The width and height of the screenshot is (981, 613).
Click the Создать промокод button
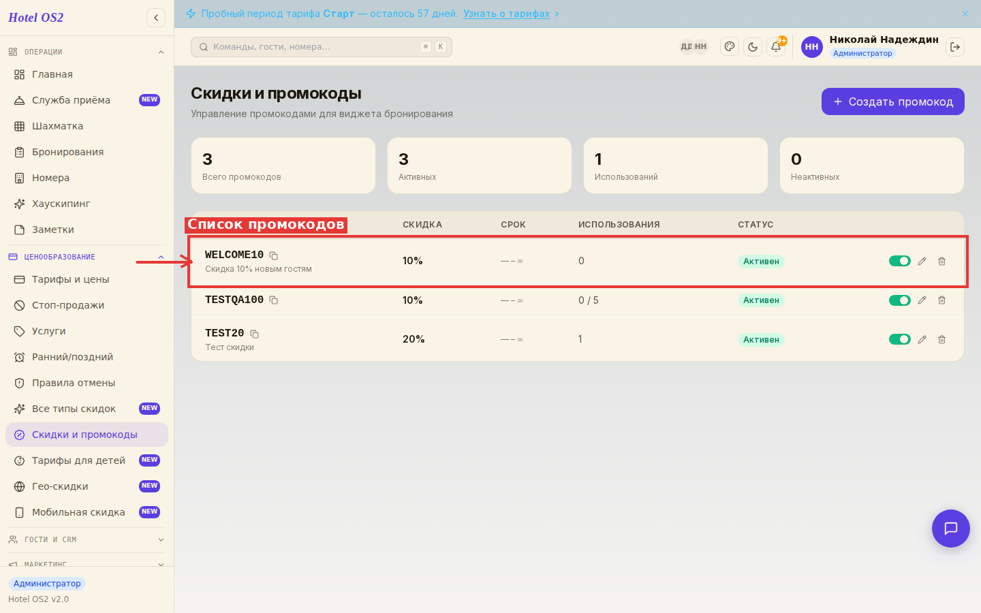click(892, 101)
